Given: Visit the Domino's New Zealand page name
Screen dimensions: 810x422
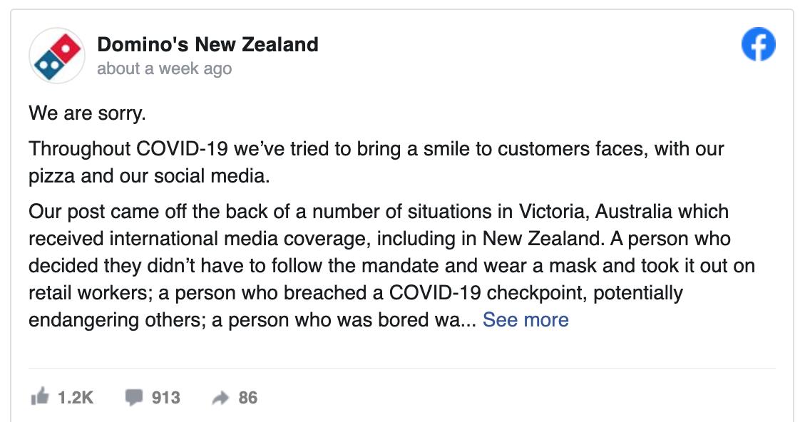Looking at the screenshot, I should coord(207,44).
